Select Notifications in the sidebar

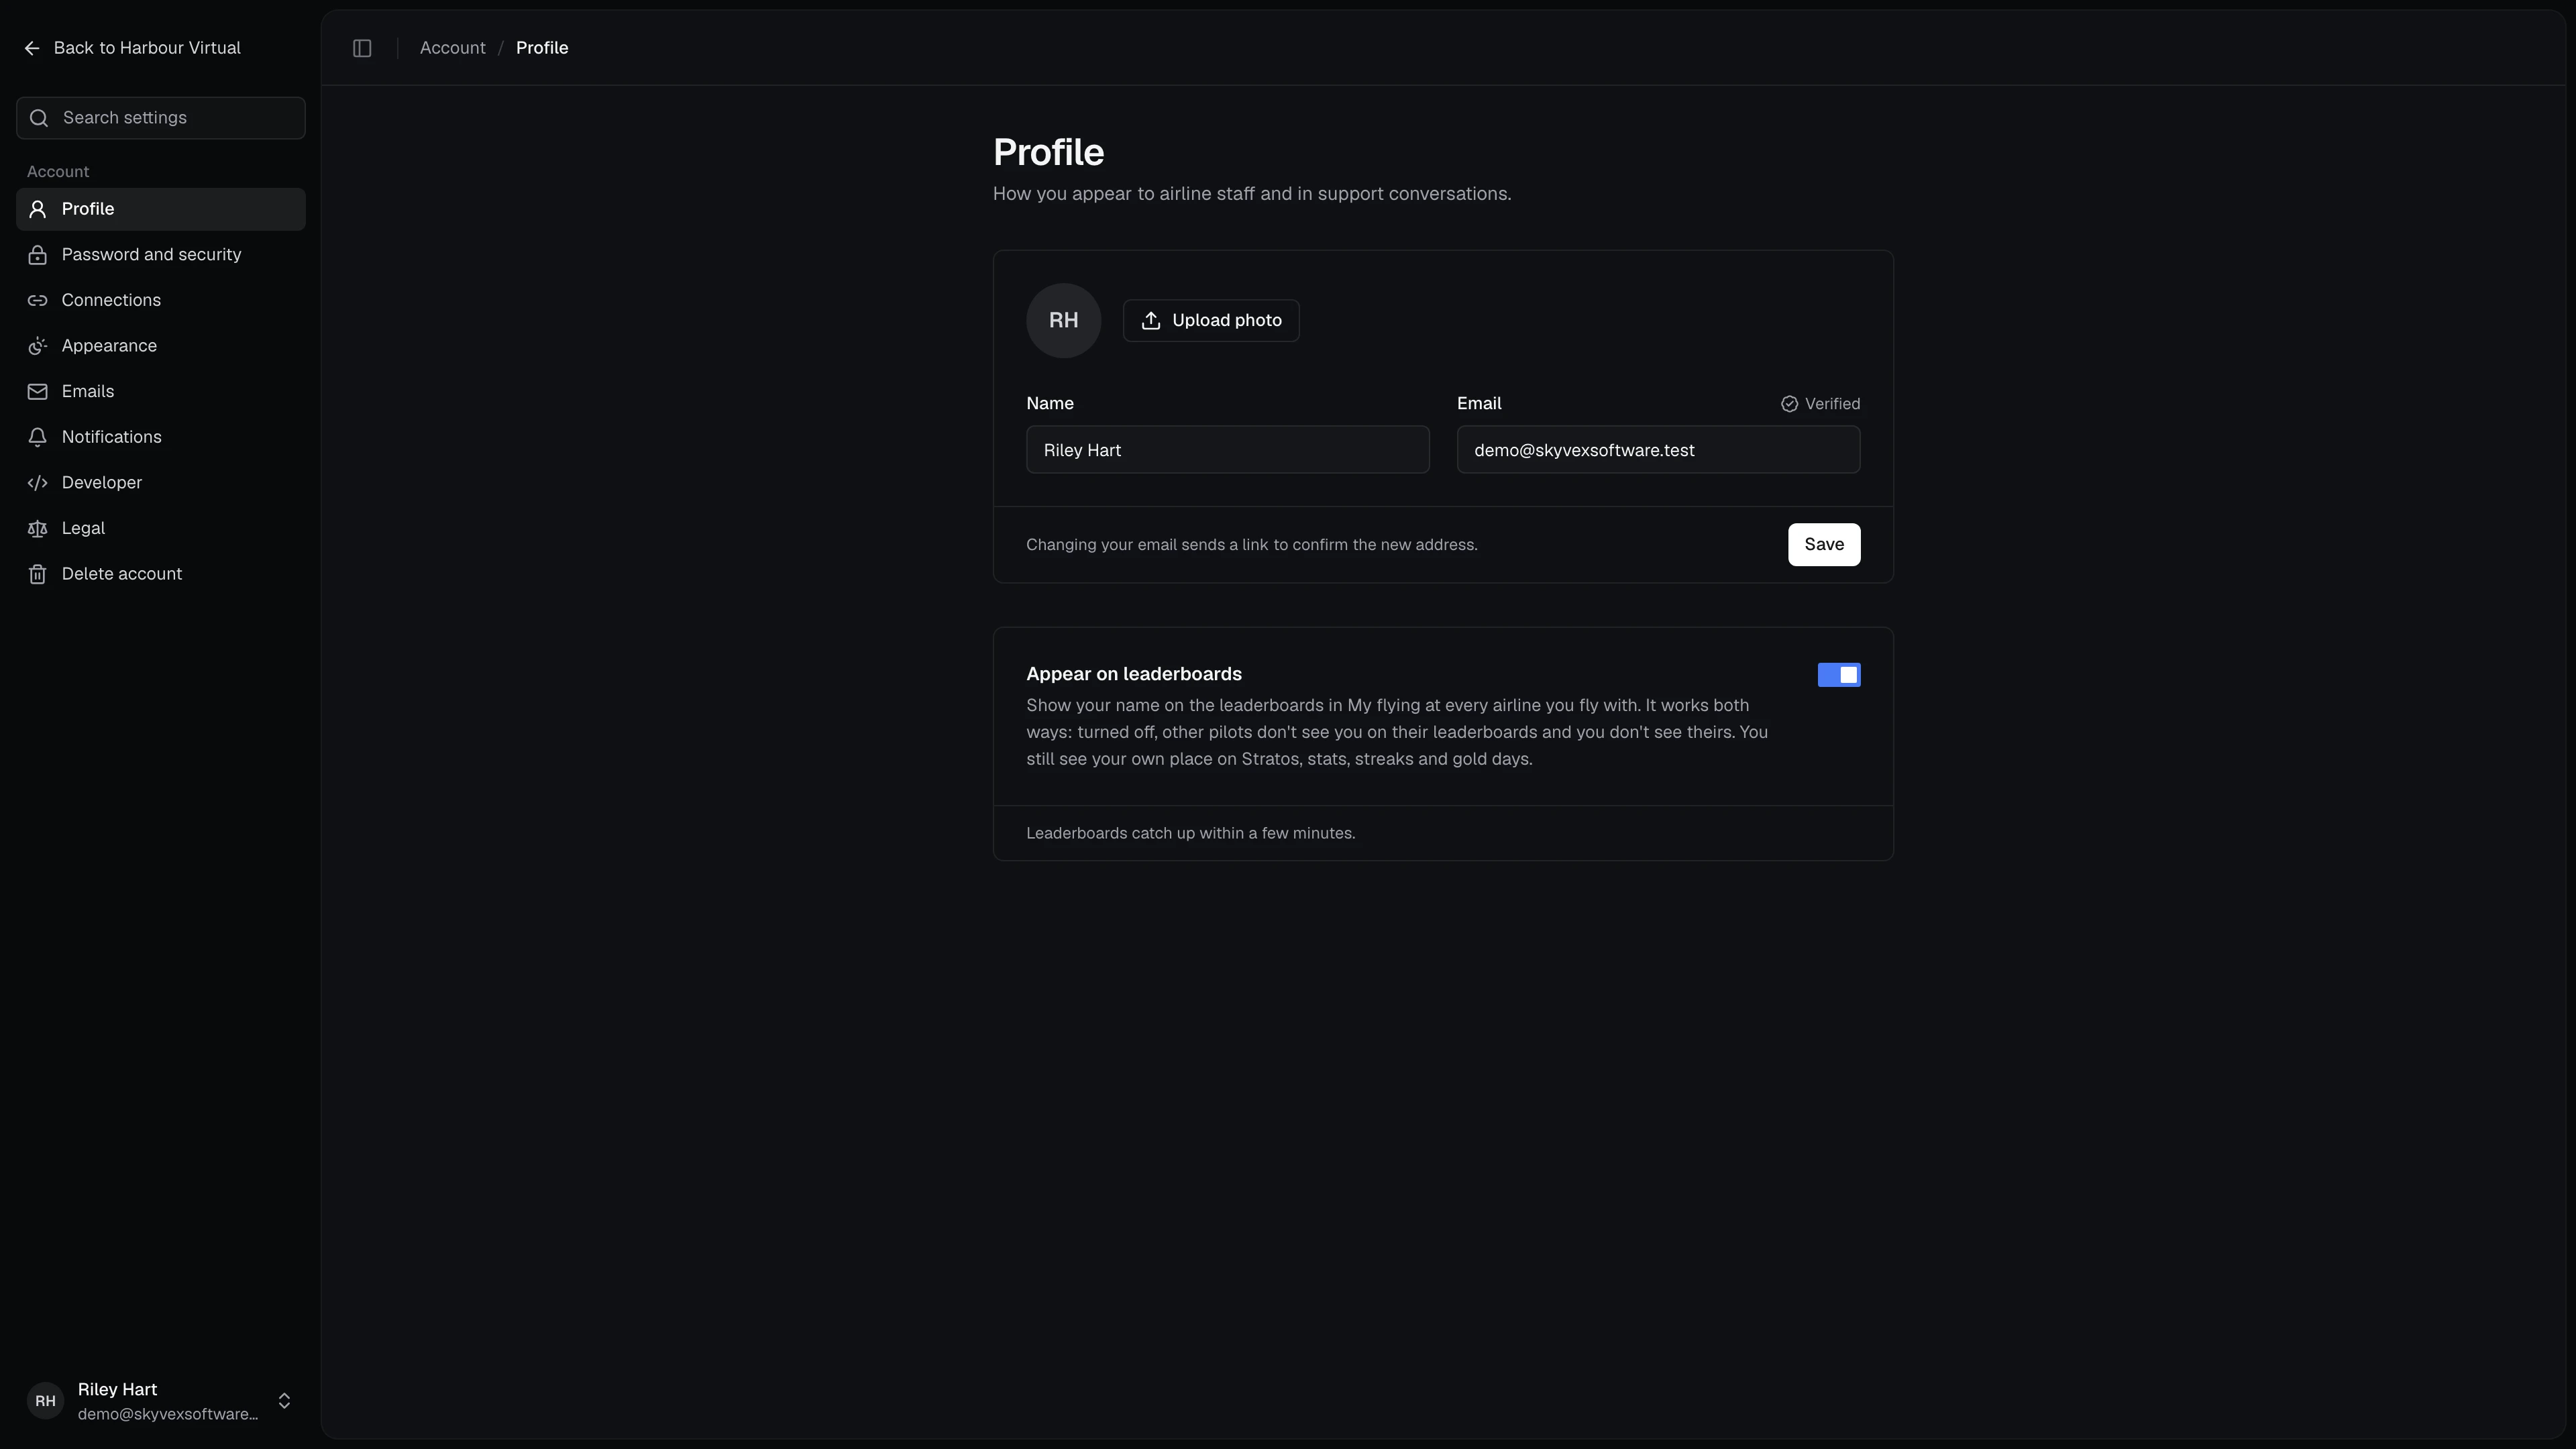coord(161,437)
